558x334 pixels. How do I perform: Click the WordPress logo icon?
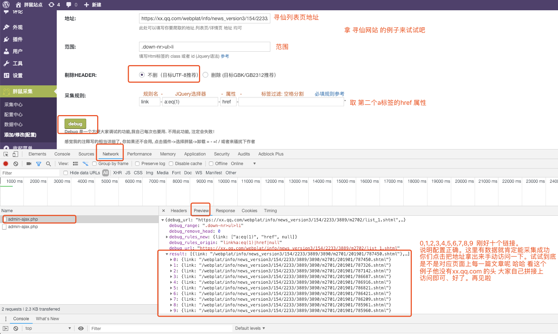[6, 5]
